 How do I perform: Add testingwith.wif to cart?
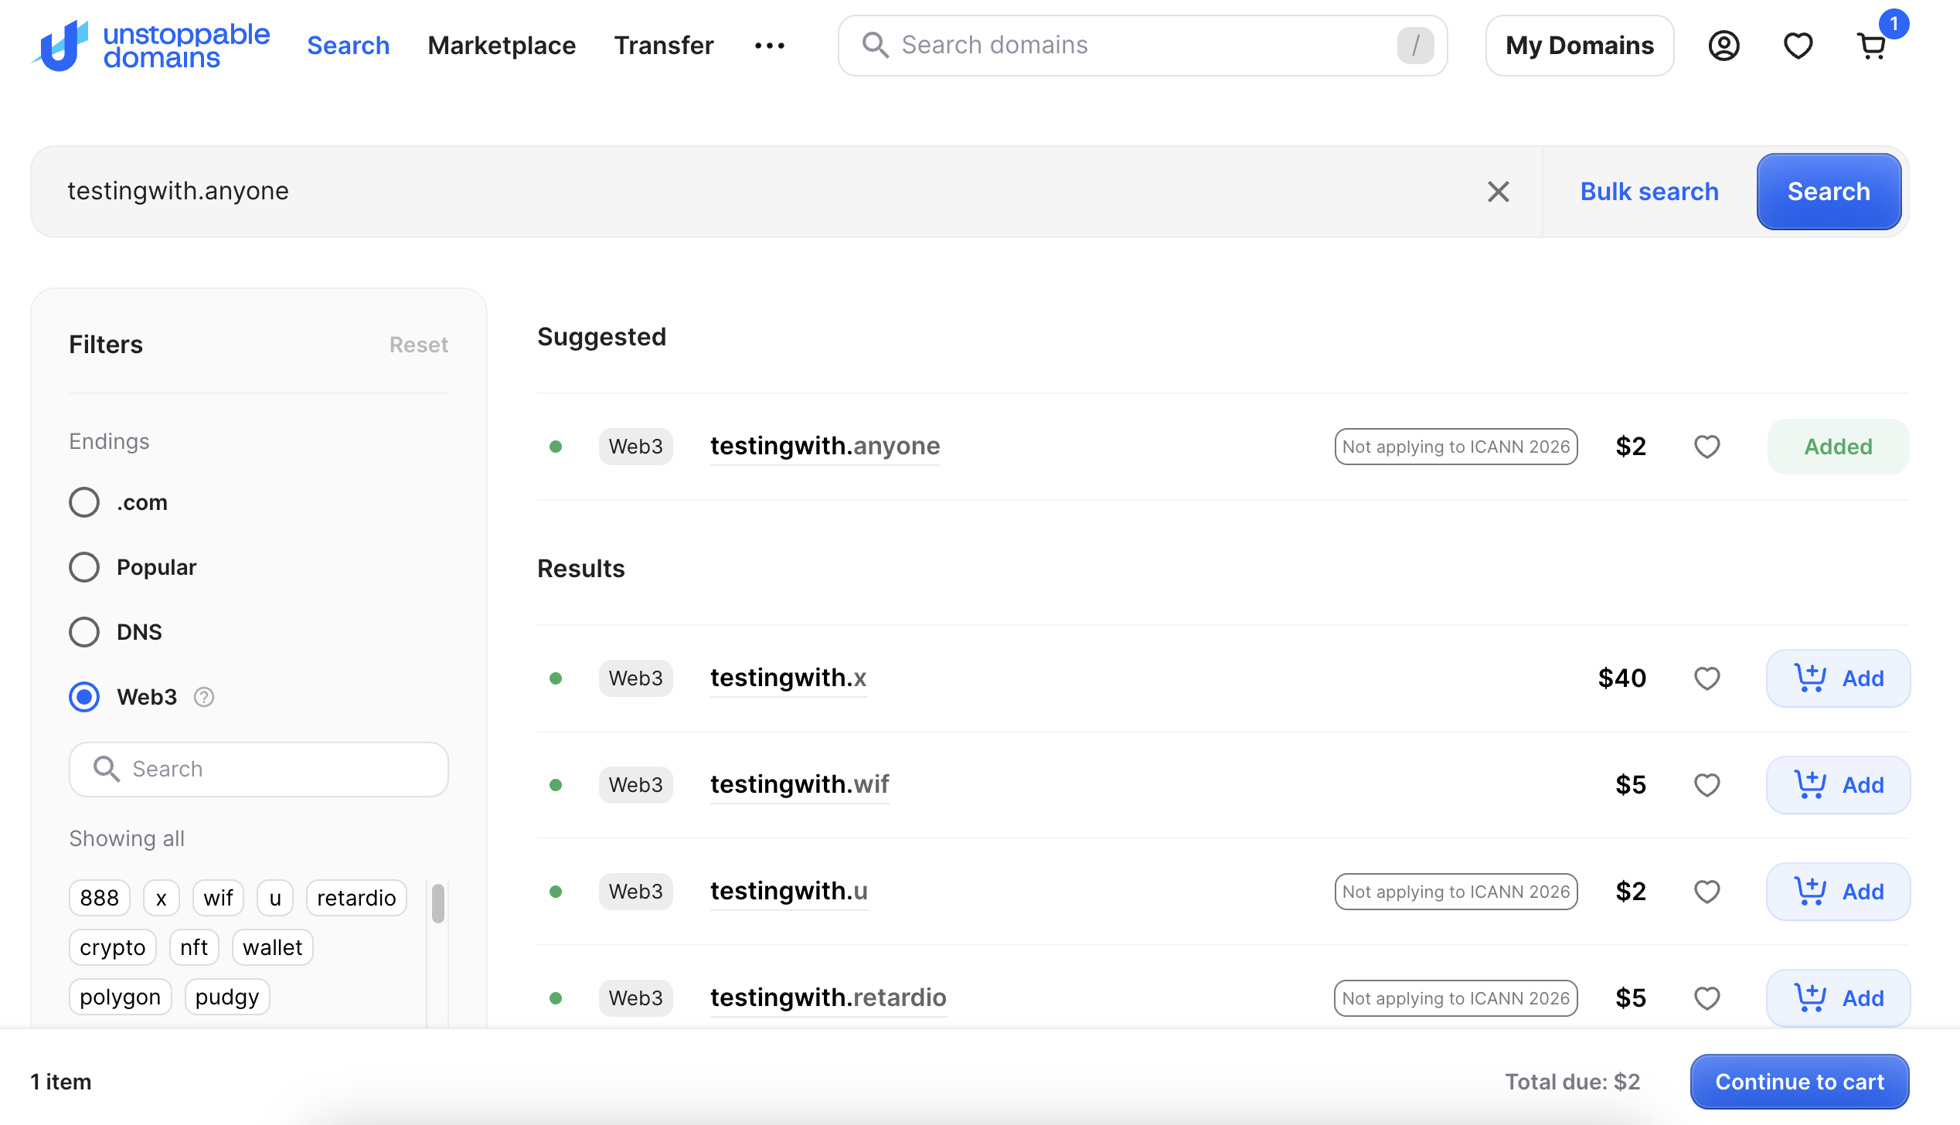click(x=1838, y=785)
